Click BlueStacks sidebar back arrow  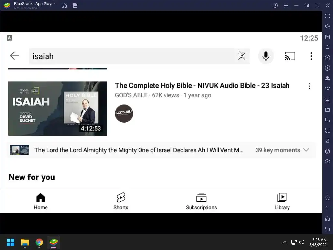pos(327,208)
